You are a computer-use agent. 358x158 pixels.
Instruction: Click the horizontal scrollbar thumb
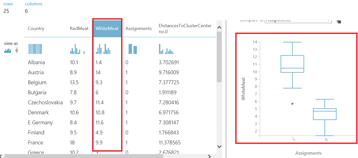[84, 156]
